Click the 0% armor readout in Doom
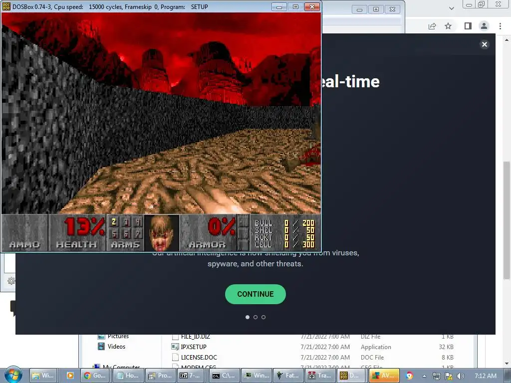Image resolution: width=511 pixels, height=383 pixels. pyautogui.click(x=222, y=226)
